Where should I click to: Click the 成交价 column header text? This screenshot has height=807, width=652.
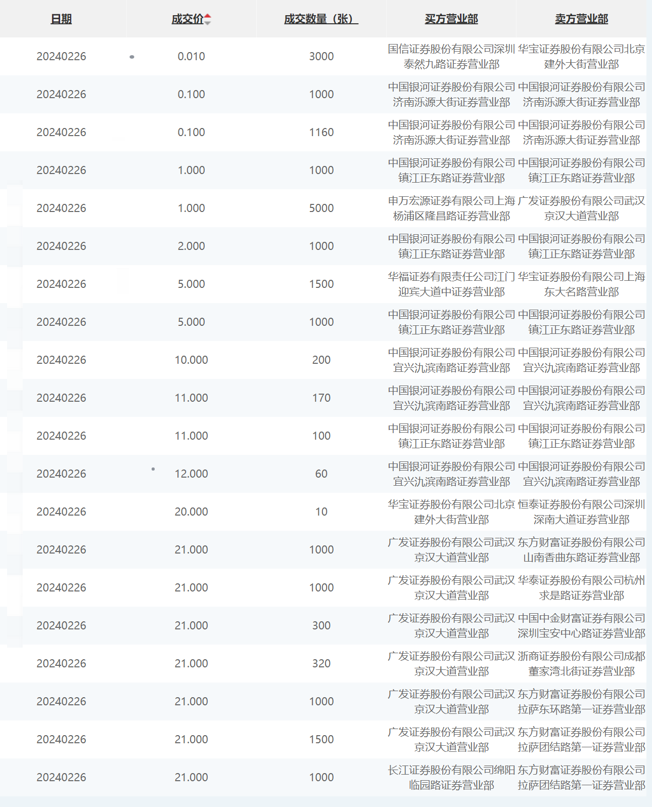coord(188,19)
